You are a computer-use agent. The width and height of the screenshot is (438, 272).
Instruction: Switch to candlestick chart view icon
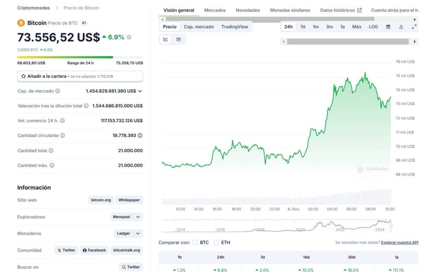click(179, 39)
